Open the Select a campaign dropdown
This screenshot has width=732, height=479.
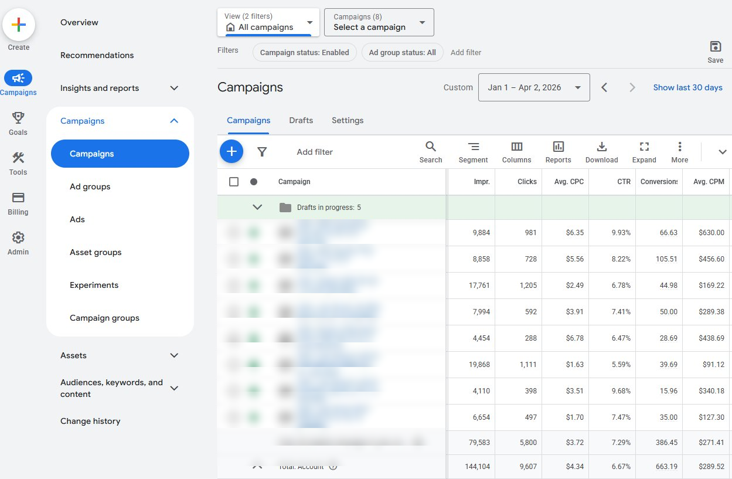(x=378, y=22)
